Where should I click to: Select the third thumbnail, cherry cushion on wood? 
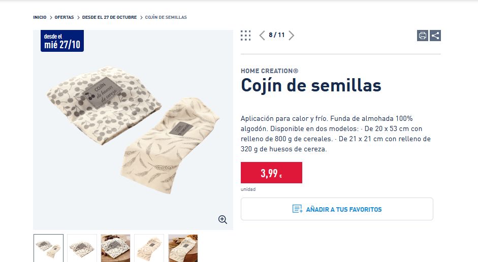click(x=116, y=248)
